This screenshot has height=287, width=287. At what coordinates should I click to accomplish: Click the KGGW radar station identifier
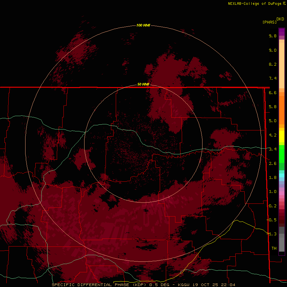click(x=184, y=285)
